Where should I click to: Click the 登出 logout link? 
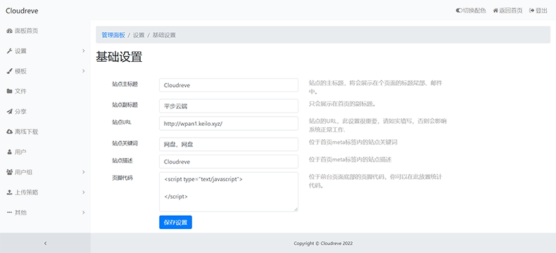[538, 11]
